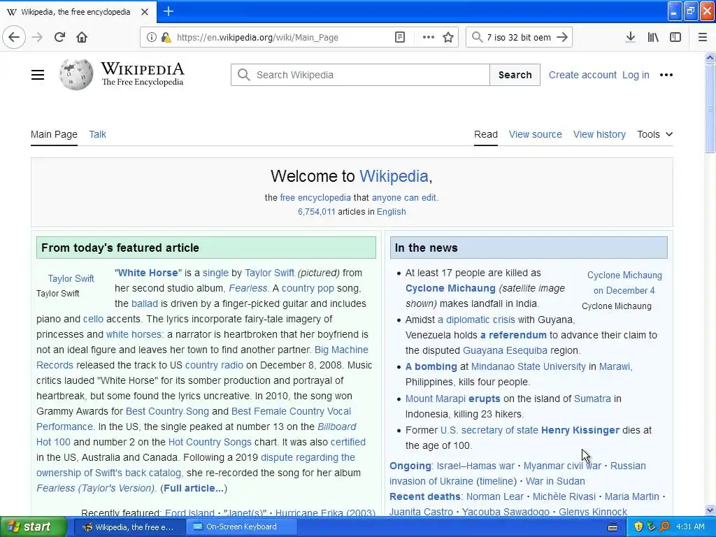Screen dimensions: 716x537
Task: Submit browser search with the arrow
Action: pos(563,38)
